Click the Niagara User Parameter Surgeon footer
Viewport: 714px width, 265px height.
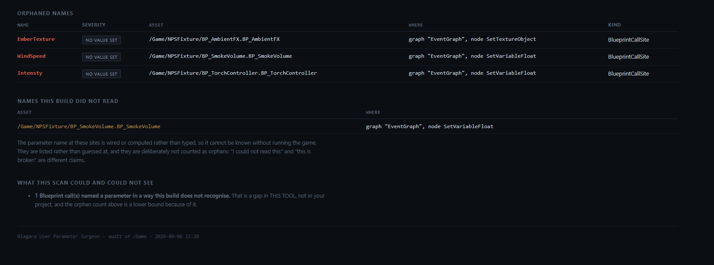pos(108,236)
